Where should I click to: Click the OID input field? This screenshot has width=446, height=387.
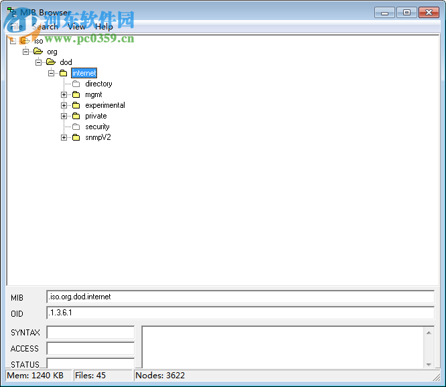click(240, 313)
